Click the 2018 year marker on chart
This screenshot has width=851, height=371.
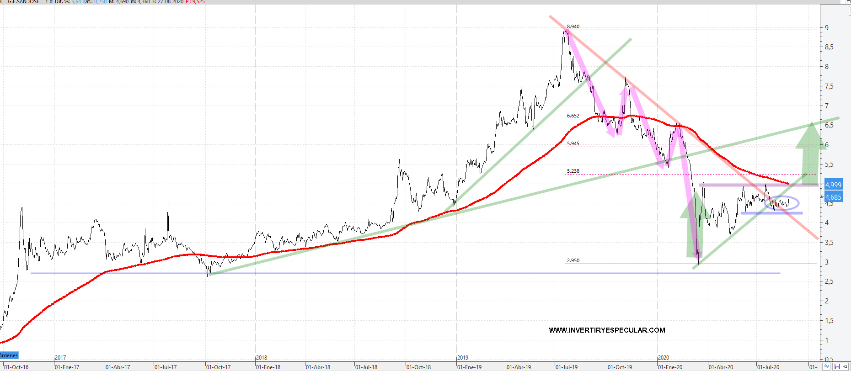tap(262, 358)
